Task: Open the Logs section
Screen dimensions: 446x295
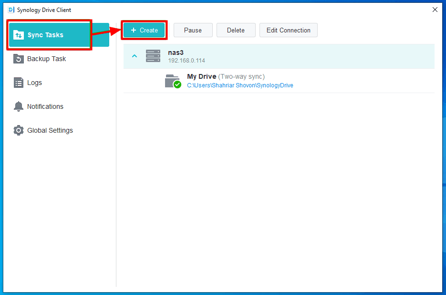Action: 59,83
